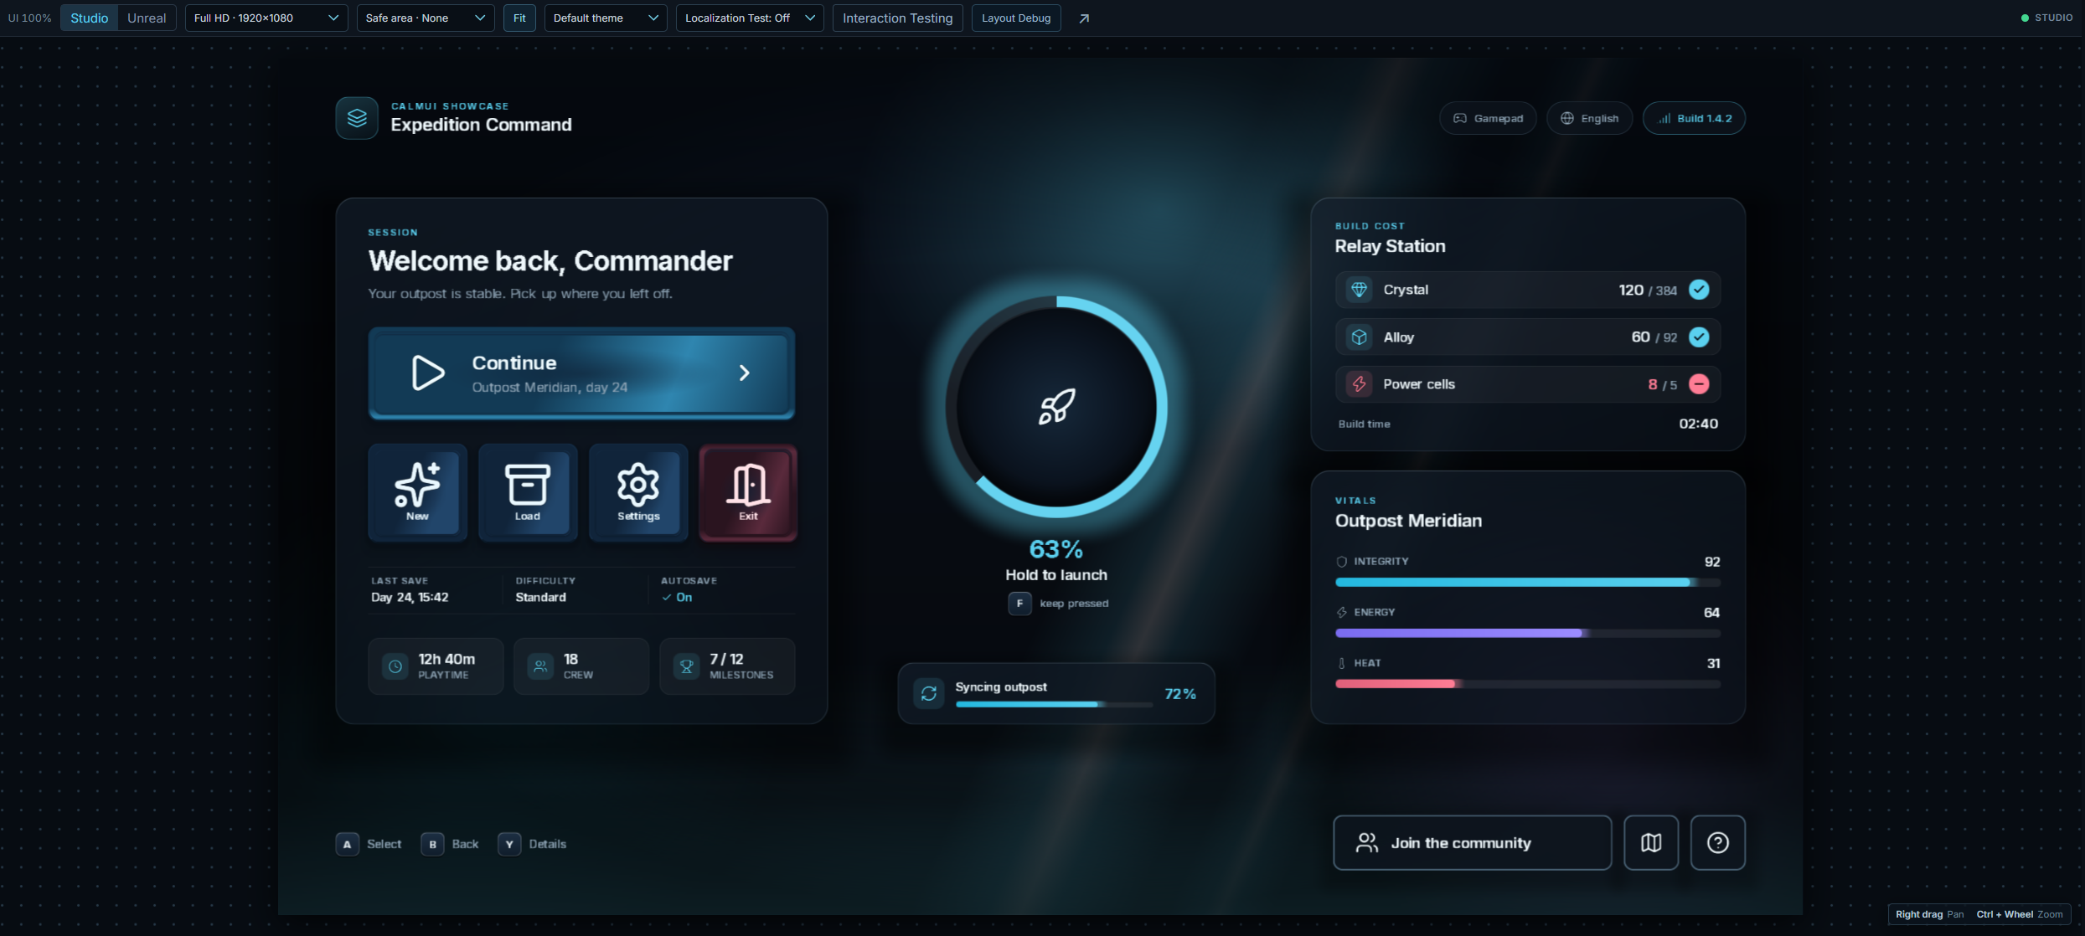Click the Y Details key badge
The height and width of the screenshot is (936, 2085).
pos(509,844)
